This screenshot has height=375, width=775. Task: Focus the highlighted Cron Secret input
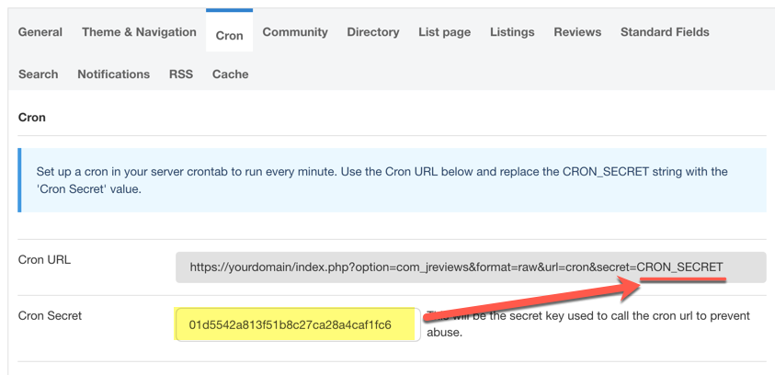pyautogui.click(x=297, y=324)
